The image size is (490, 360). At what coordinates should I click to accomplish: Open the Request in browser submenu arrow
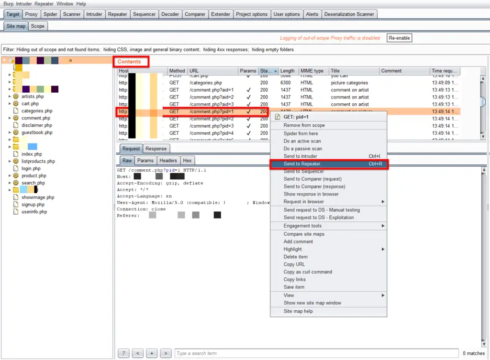[x=383, y=202]
